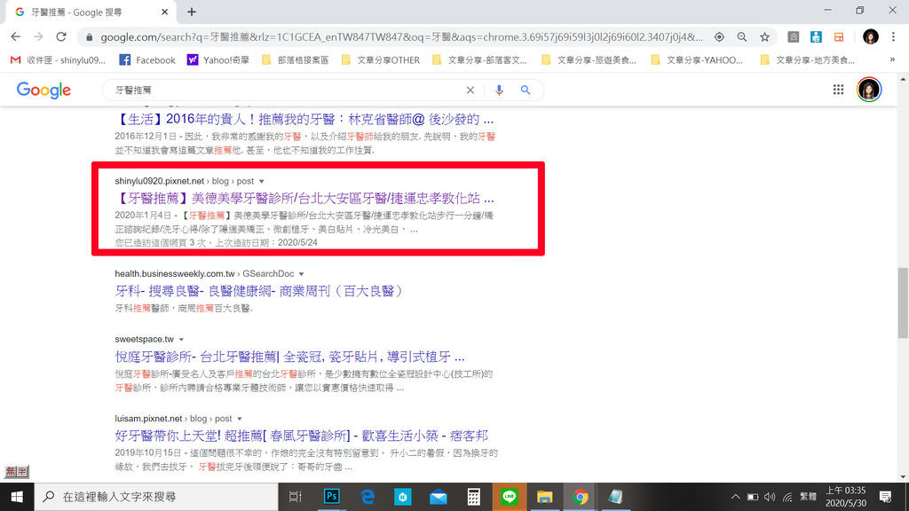Click the Windows taskbar search box
The width and height of the screenshot is (909, 511).
(156, 497)
